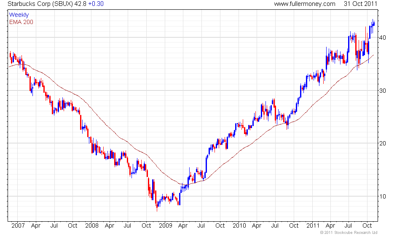Click the +0.30 price change value
Screen dimensions: 413x236
96,4
